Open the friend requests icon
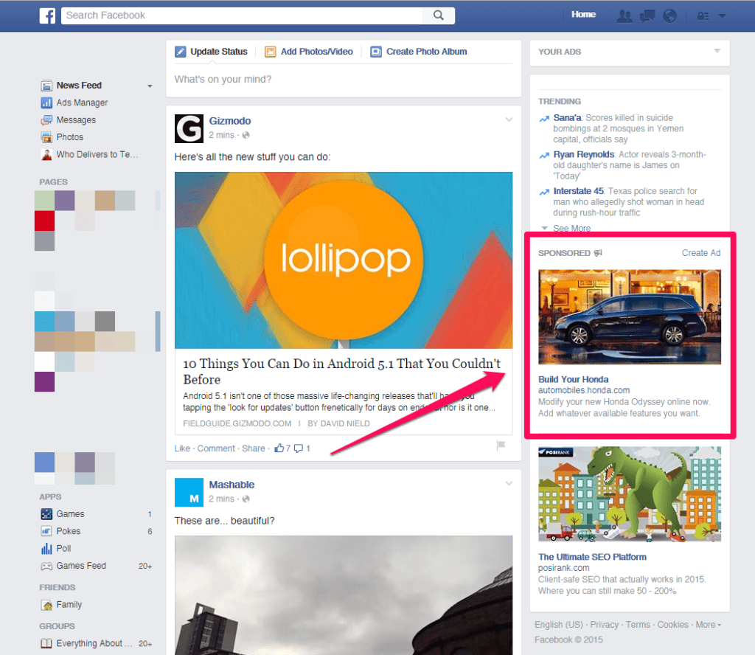Viewport: 755px width, 655px height. (624, 15)
